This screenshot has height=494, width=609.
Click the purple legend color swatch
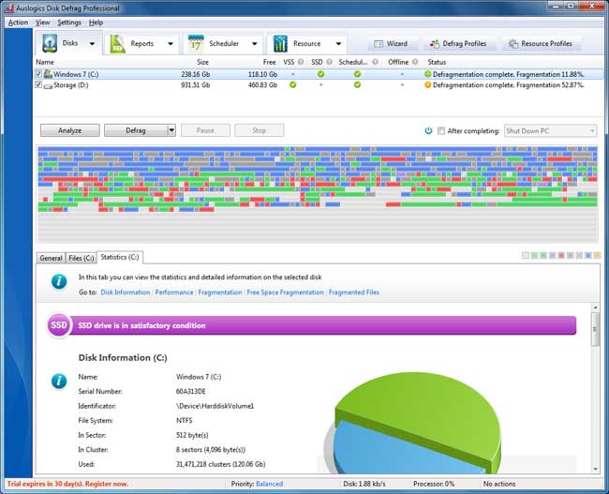click(x=552, y=255)
